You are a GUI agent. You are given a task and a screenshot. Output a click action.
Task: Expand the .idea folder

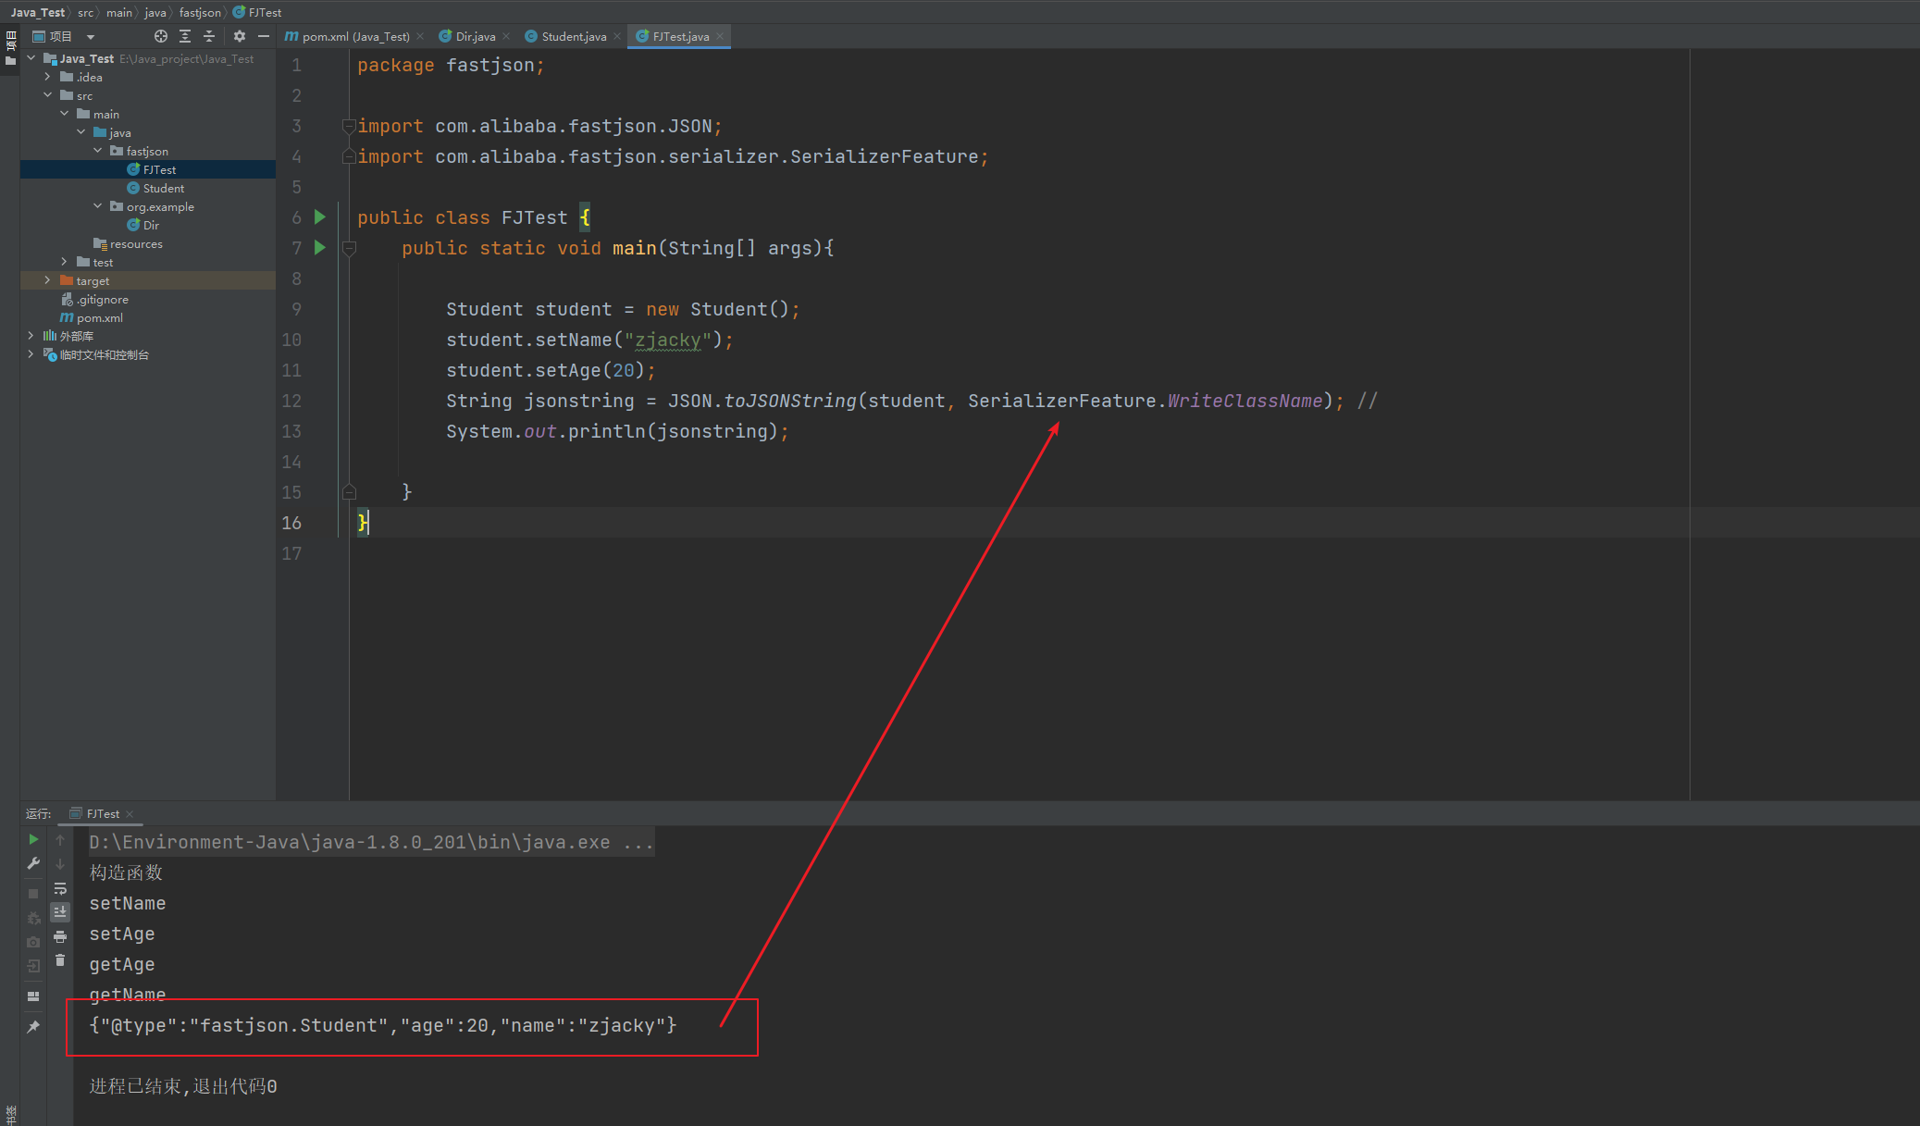pos(48,77)
